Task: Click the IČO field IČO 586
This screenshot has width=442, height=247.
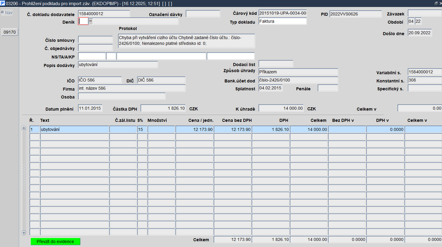Action: 100,80
